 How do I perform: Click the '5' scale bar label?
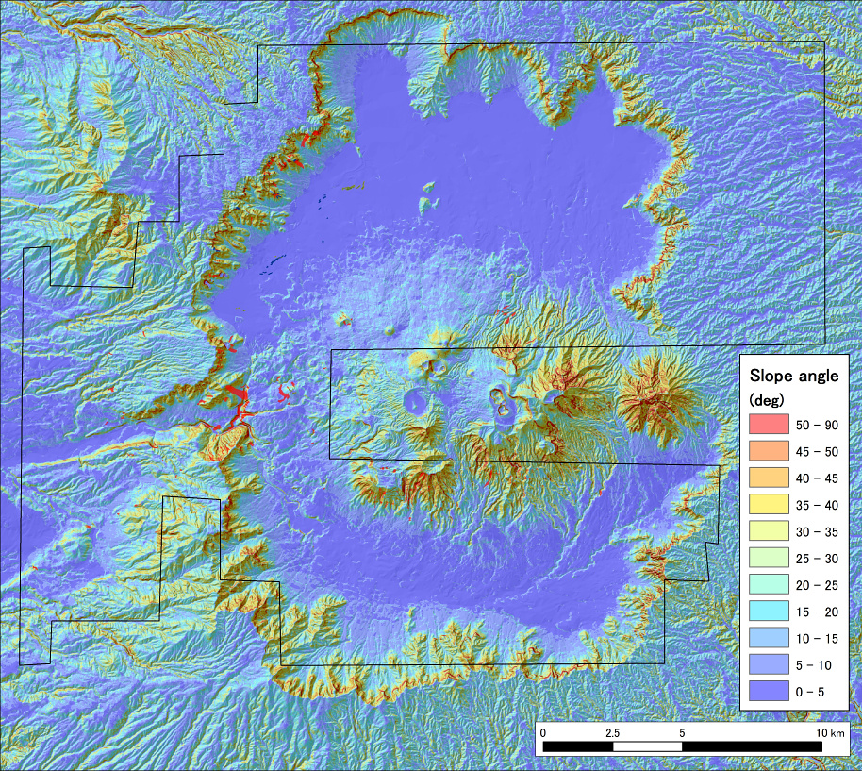[682, 733]
